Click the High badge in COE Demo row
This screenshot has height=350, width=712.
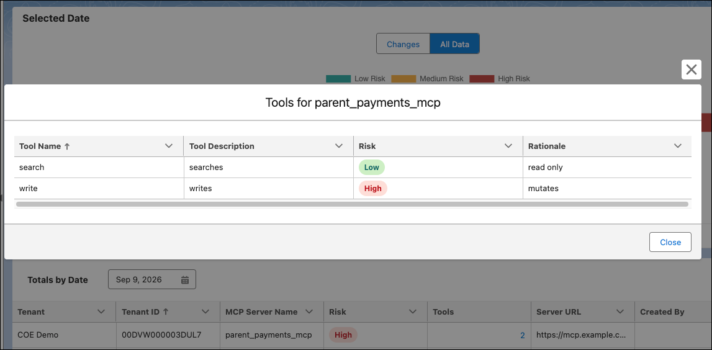pos(343,335)
